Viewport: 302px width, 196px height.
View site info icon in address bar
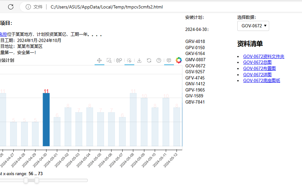(x=28, y=7)
